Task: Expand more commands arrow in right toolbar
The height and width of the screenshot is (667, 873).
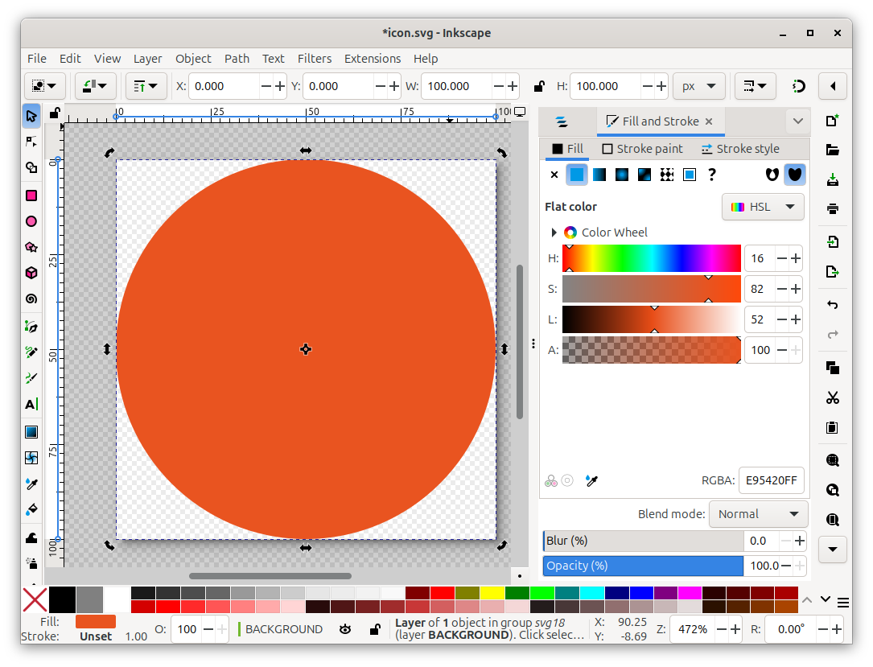Action: 832,550
